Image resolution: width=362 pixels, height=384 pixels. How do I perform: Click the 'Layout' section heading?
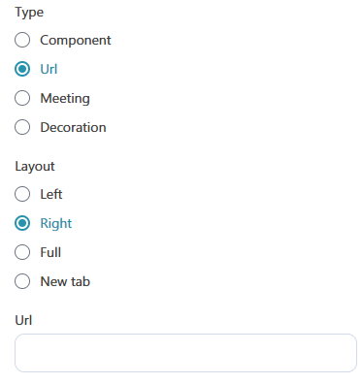pos(35,167)
